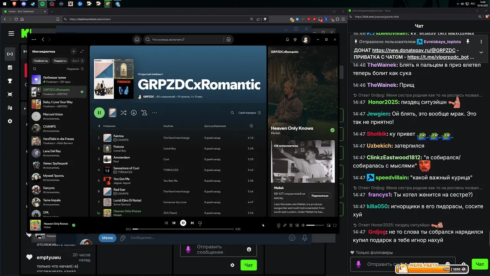
Task: Open Spotify user profile avatar
Action: point(305,39)
